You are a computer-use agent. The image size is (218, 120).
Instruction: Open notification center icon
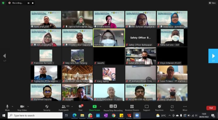point(213,115)
